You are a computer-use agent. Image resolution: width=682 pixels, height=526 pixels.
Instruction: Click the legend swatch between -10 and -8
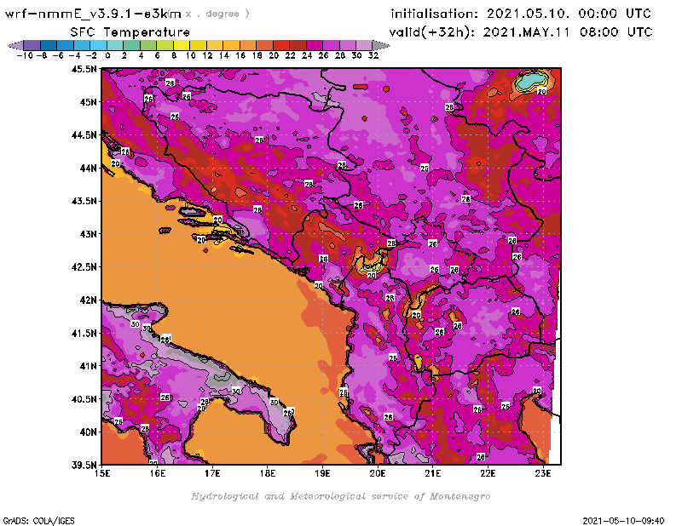(32, 45)
